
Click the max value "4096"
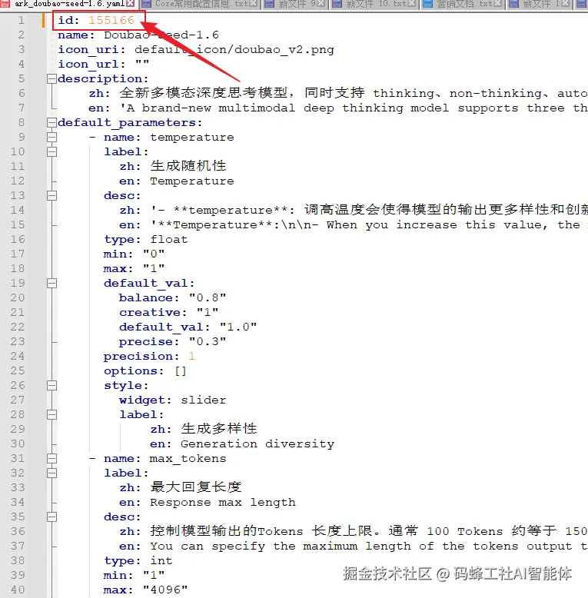[165, 590]
